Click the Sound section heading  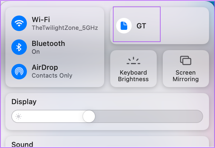22,144
